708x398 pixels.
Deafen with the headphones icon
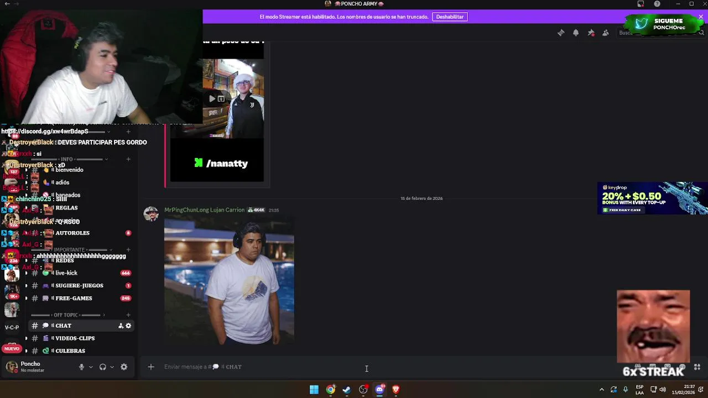pos(102,366)
